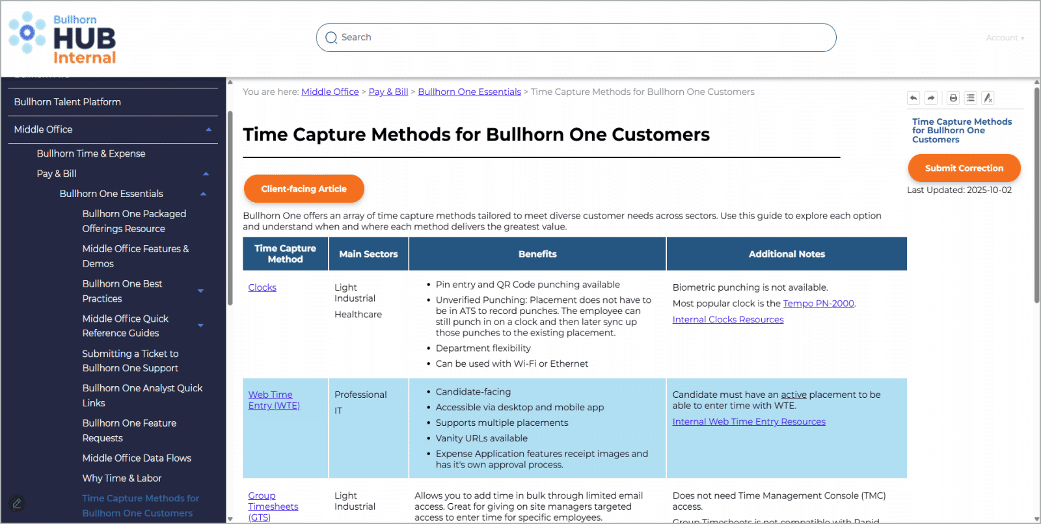Select Pay & Bill sidebar item
The height and width of the screenshot is (524, 1041).
coord(57,174)
